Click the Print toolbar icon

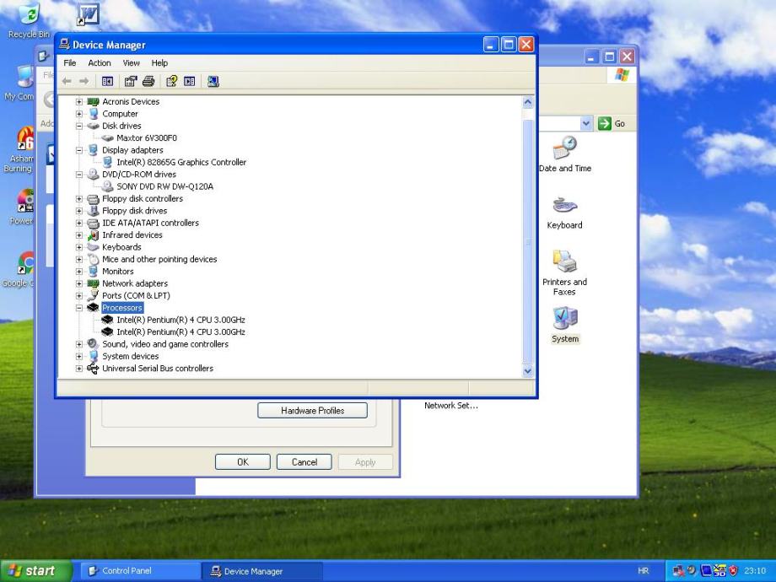pyautogui.click(x=148, y=82)
